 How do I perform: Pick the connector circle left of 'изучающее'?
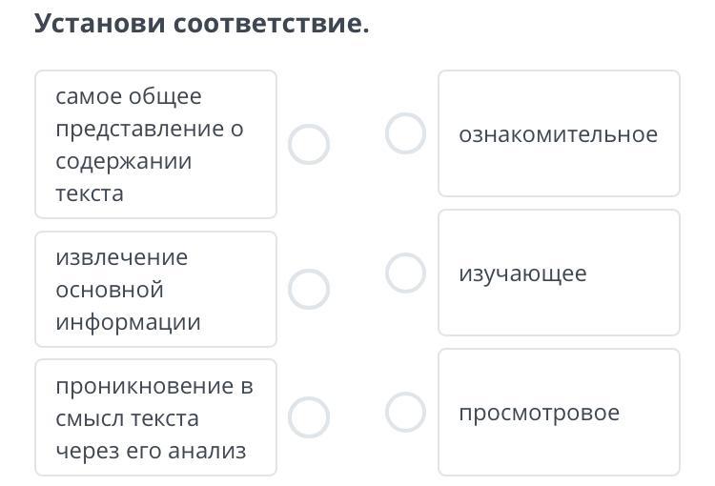(405, 273)
